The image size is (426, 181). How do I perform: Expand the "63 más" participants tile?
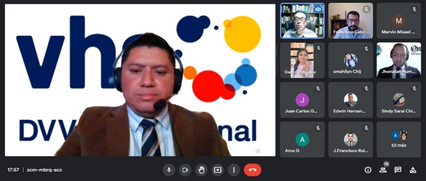(x=399, y=139)
